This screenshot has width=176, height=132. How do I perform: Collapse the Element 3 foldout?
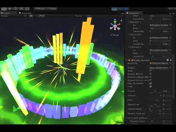[129, 22]
